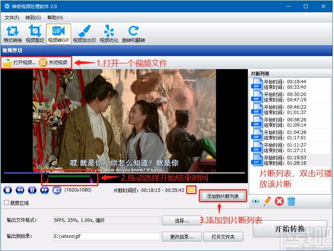Screen dimensions: 334x251
Task: Pause the video playback
Action: coord(32,190)
